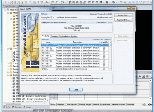Toggle the RSTAB 7 available checkbox
The width and height of the screenshot is (154, 112).
[104, 58]
